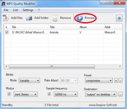Delete preset with the - button
Image resolution: width=127 pixels, height=109 pixels.
pos(121,80)
